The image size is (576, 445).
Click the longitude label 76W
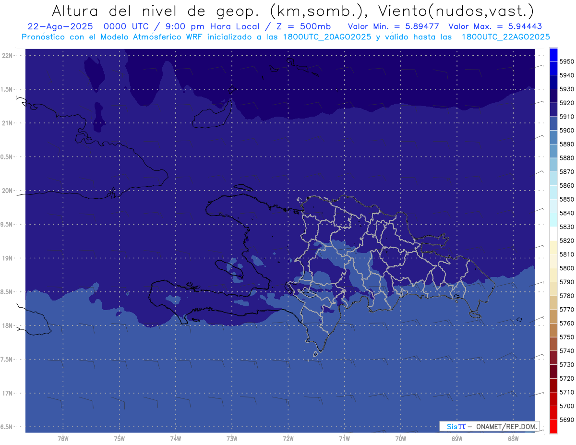tap(63, 439)
